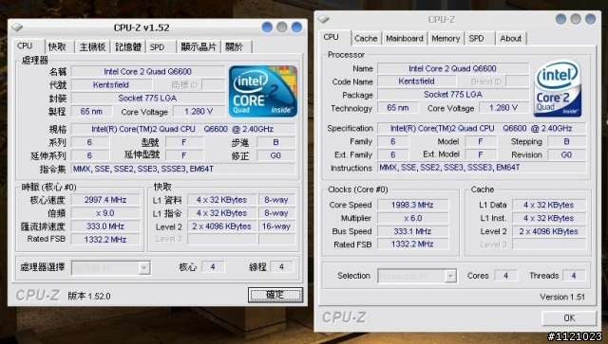Switch to the 主機板 tab
608x344 pixels.
pyautogui.click(x=92, y=46)
